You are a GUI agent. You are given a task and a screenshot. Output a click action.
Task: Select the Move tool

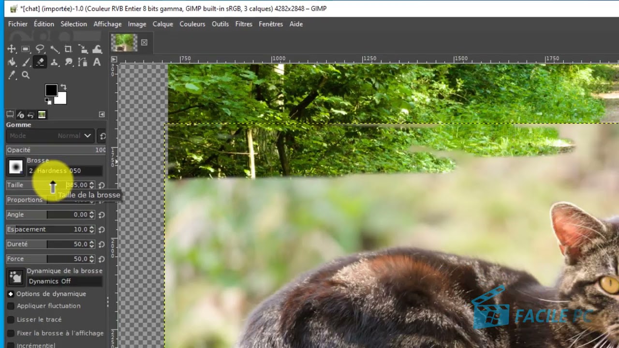pyautogui.click(x=12, y=49)
